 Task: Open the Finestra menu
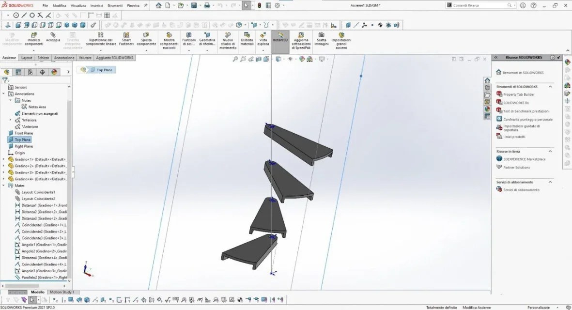(x=133, y=5)
